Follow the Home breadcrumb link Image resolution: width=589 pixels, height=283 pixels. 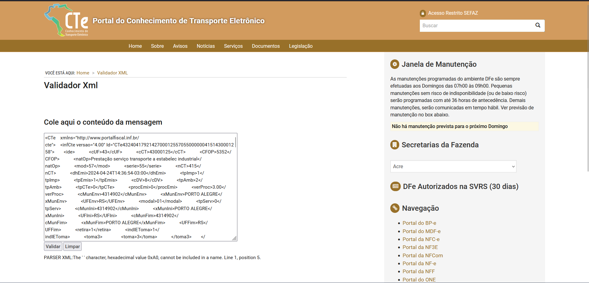83,73
